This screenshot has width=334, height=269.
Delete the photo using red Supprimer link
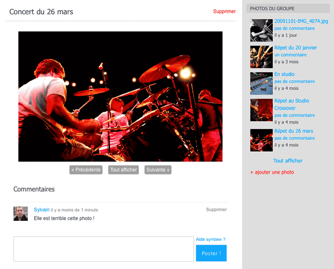(x=224, y=11)
